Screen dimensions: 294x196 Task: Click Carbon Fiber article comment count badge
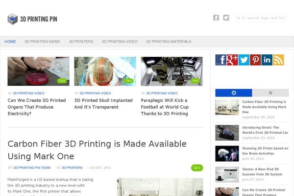pos(197,168)
